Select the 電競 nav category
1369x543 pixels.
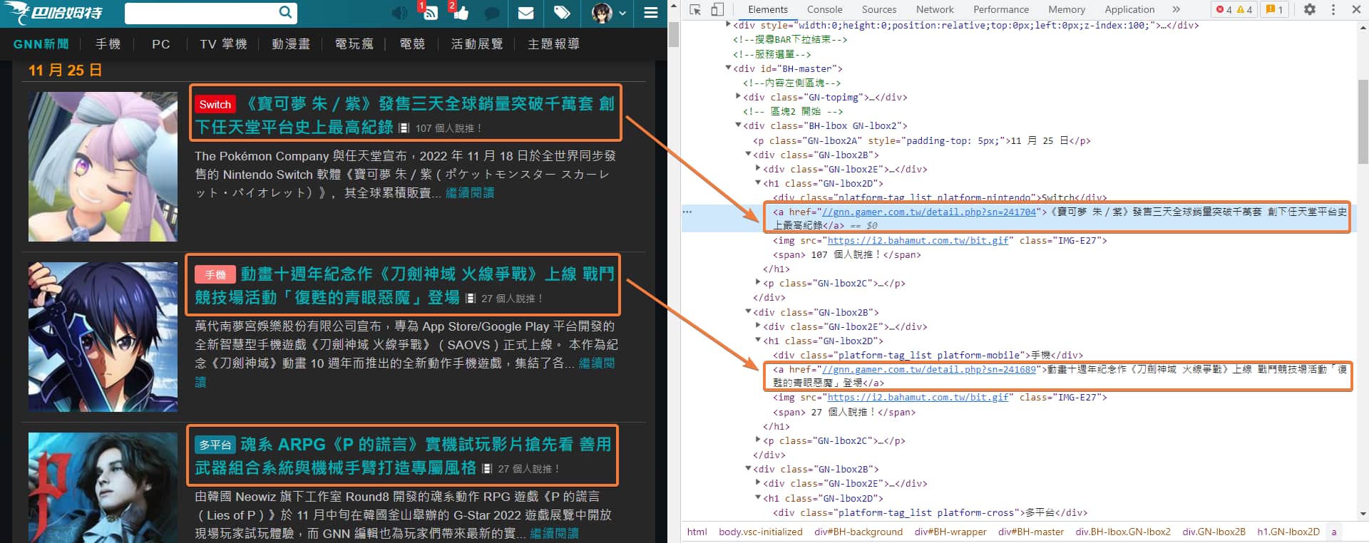412,44
